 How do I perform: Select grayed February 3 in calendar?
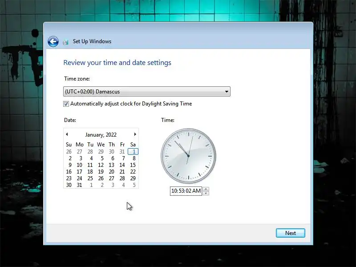(113, 185)
